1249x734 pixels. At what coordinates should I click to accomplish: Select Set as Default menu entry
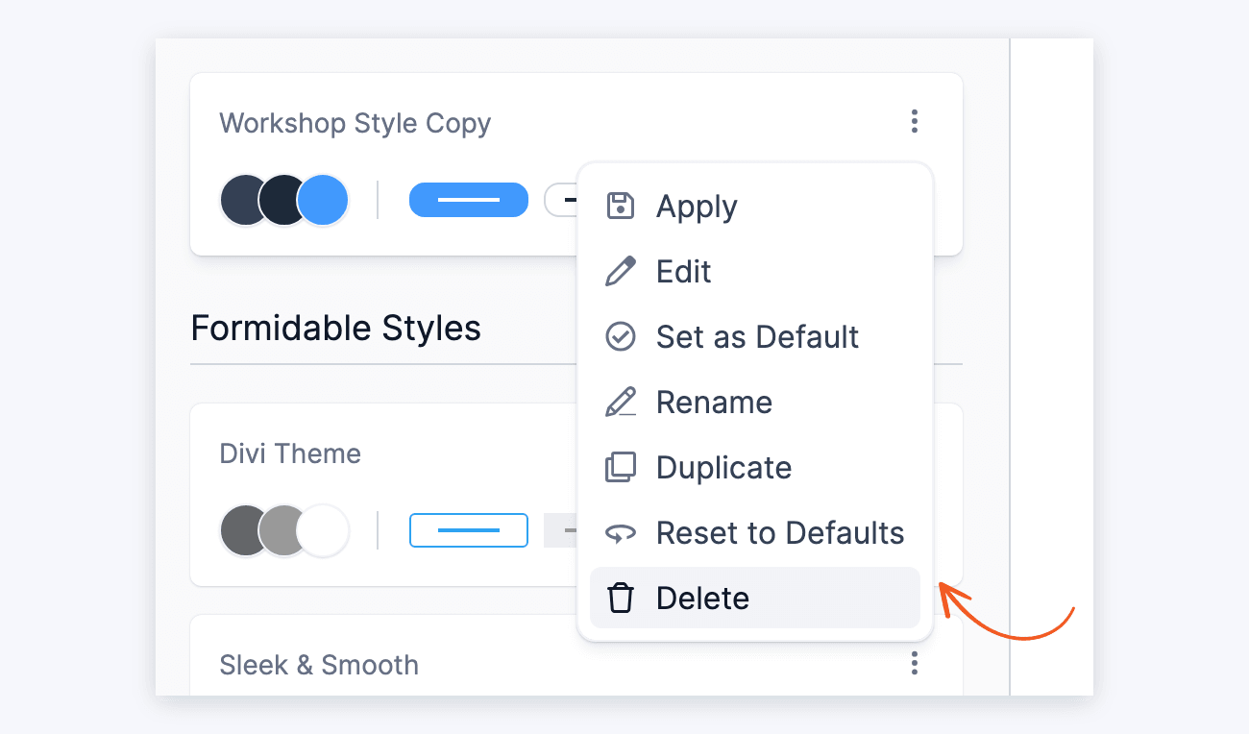[755, 336]
